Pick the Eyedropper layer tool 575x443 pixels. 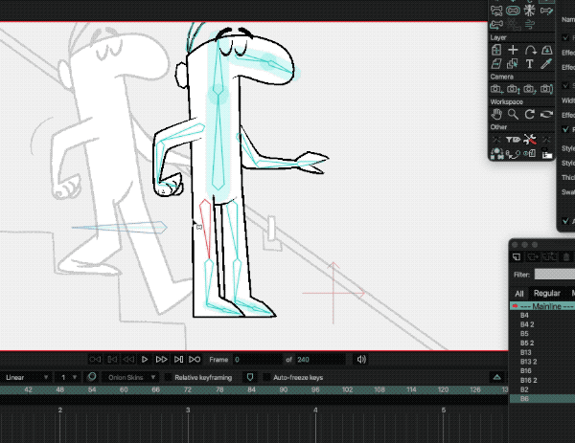pos(546,64)
